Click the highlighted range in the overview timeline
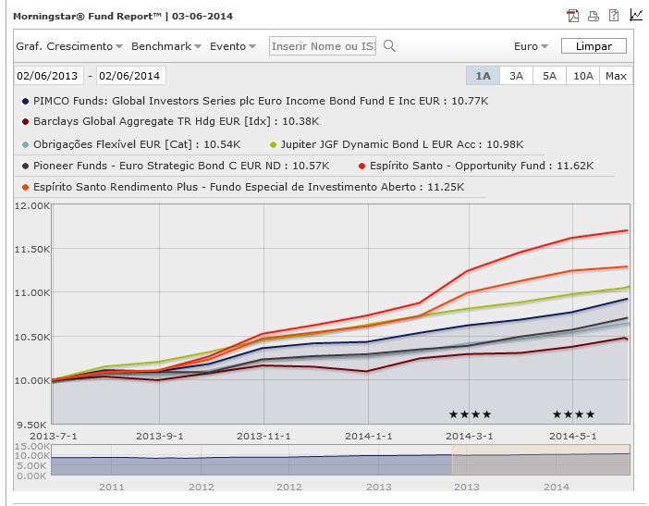The height and width of the screenshot is (506, 649). pos(541,460)
